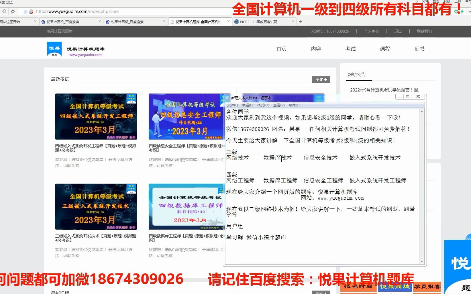Open Notepad 查看(V) menu
The image size is (471, 294).
tap(279, 105)
